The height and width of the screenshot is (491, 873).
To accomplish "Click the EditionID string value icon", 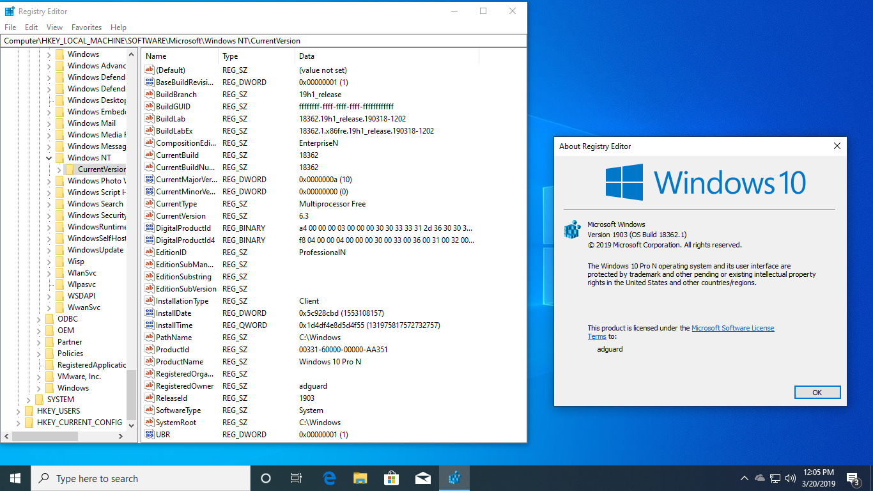I will [150, 253].
